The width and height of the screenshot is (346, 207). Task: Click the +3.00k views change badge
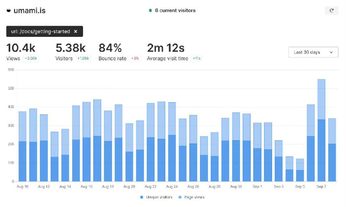pos(31,58)
